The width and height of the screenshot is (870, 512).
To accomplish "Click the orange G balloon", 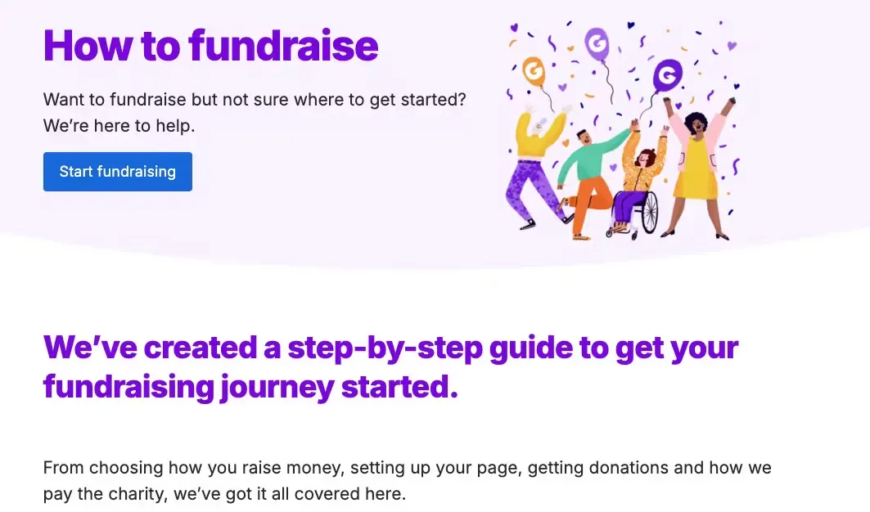I will [534, 71].
